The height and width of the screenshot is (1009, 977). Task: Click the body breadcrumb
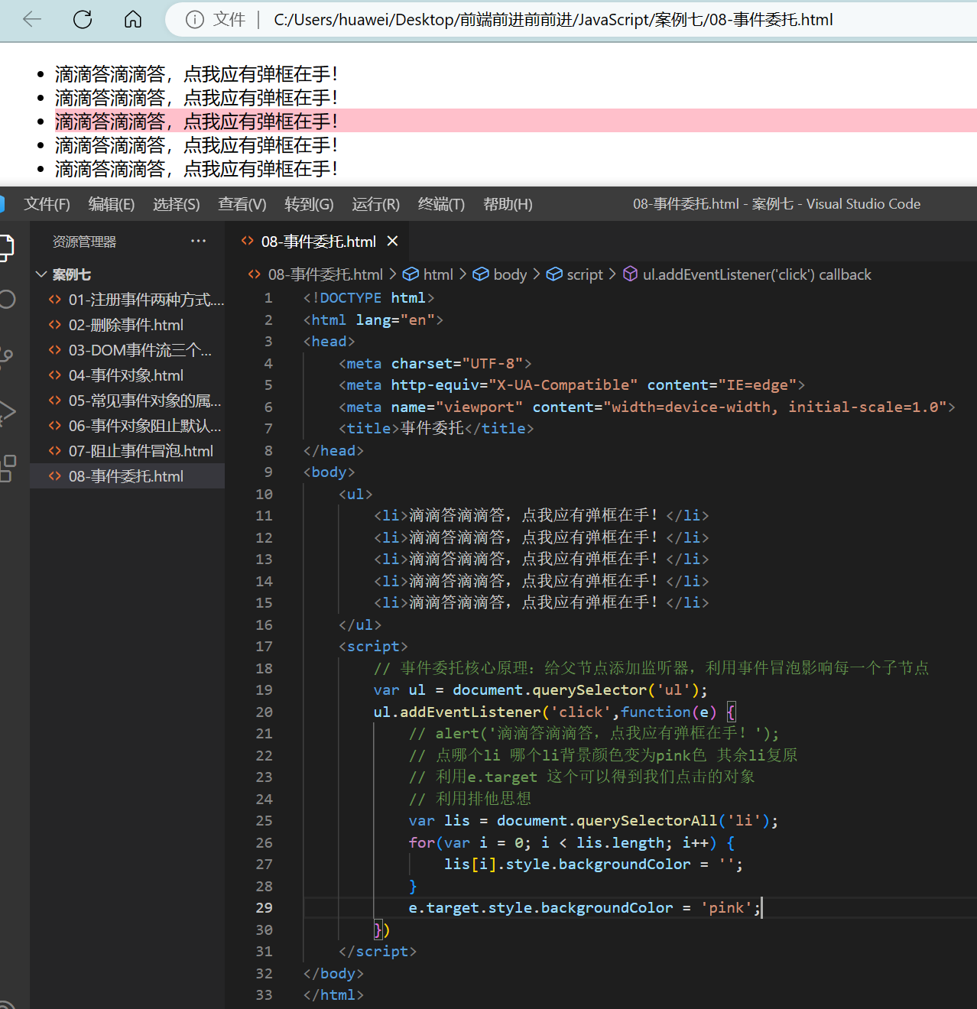(x=510, y=274)
